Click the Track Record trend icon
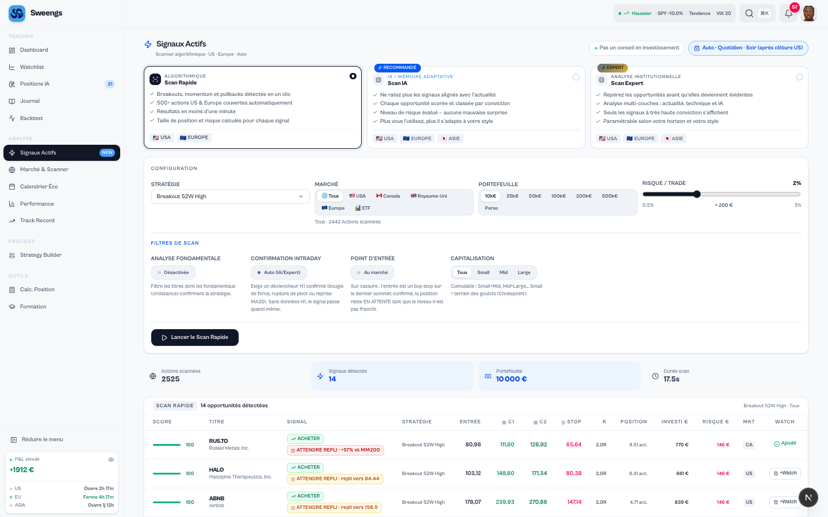This screenshot has height=517, width=828. [12, 221]
